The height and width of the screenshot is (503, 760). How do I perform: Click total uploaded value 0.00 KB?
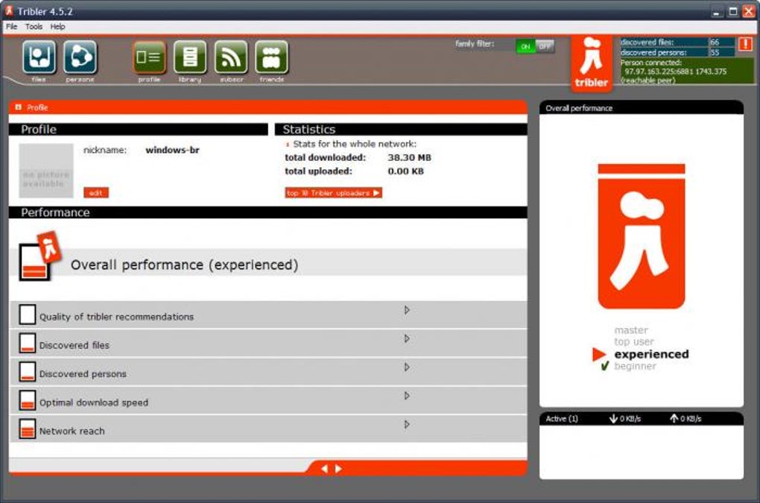405,171
